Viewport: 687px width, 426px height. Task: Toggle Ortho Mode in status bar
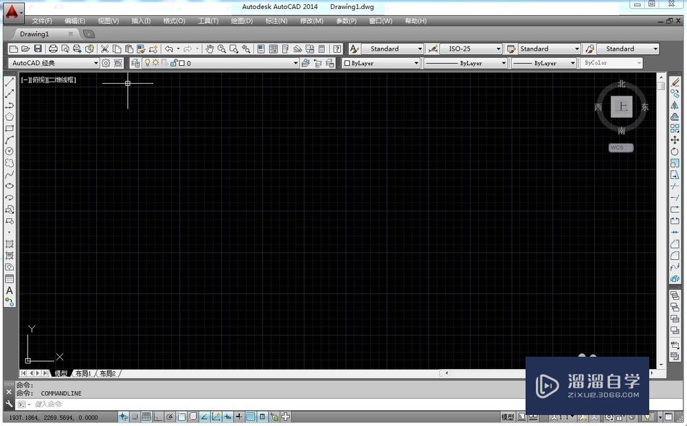click(158, 417)
